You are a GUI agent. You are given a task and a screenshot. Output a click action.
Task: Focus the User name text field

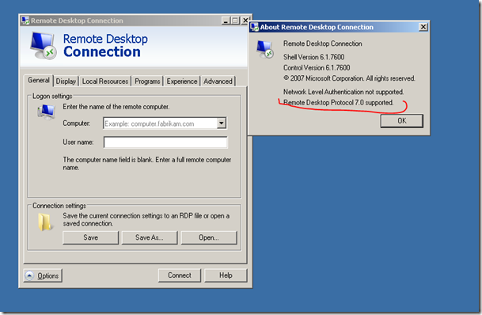pyautogui.click(x=165, y=142)
